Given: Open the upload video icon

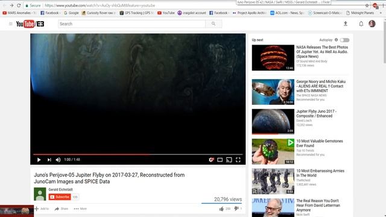Looking at the screenshot, I should pos(346,24).
